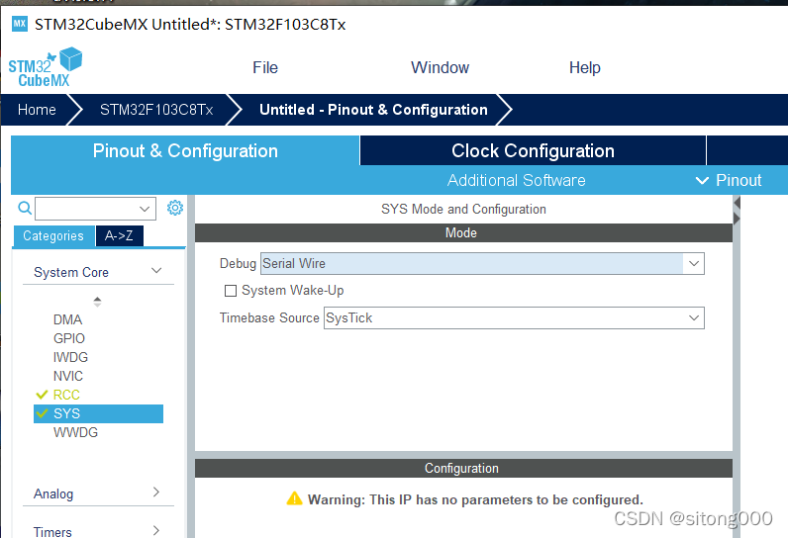Open the Window menu
This screenshot has width=788, height=538.
click(440, 67)
